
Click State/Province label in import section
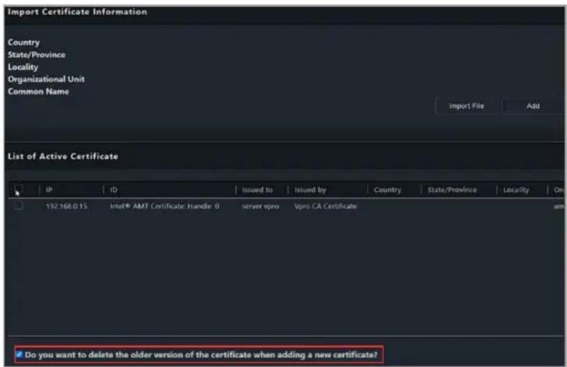tap(37, 55)
